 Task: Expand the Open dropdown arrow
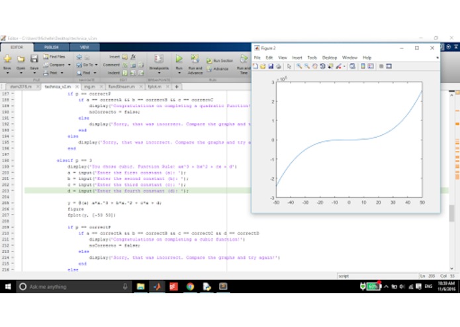coord(21,73)
